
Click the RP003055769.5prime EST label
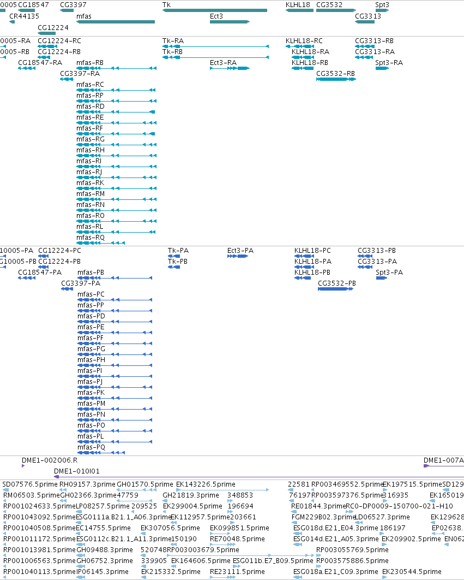pos(352,550)
